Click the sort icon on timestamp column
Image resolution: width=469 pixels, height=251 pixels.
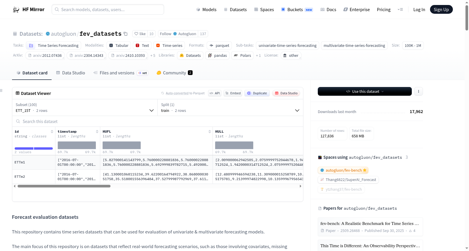(97, 132)
